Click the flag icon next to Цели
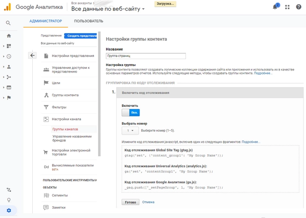 click(46, 83)
